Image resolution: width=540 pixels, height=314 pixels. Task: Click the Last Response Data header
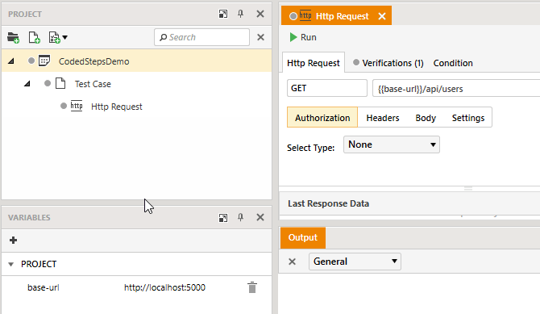[x=328, y=203]
